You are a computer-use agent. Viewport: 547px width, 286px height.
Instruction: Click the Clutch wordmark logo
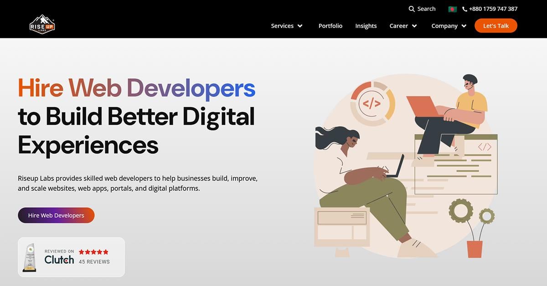pos(59,260)
